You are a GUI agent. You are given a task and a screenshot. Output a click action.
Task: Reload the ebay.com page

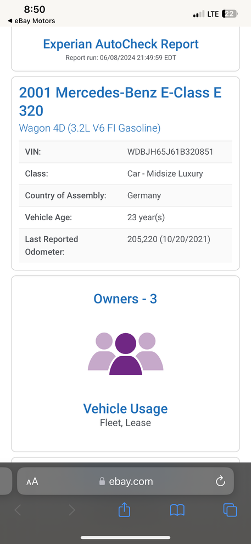220,481
